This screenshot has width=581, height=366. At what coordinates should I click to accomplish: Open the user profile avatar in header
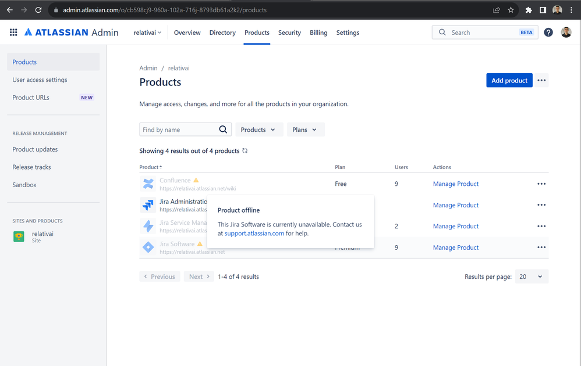click(x=566, y=33)
